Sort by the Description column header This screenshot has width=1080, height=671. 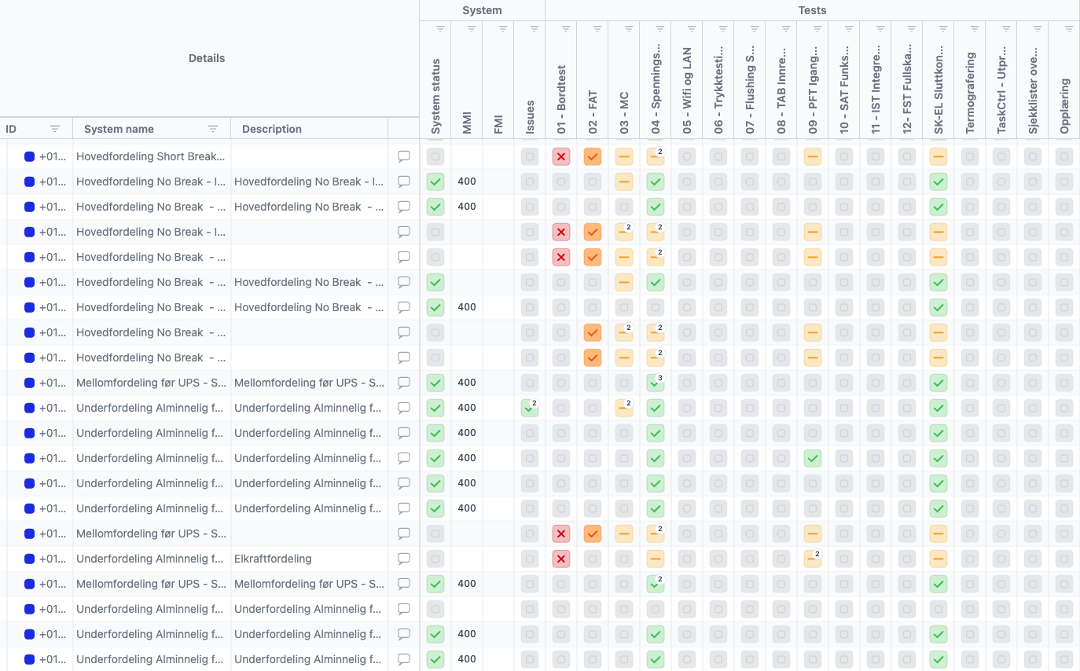[x=272, y=129]
